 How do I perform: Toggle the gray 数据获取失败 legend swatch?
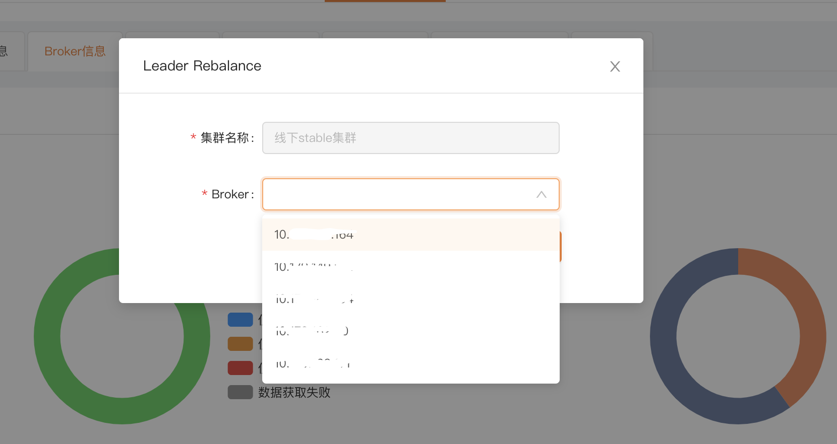tap(240, 392)
